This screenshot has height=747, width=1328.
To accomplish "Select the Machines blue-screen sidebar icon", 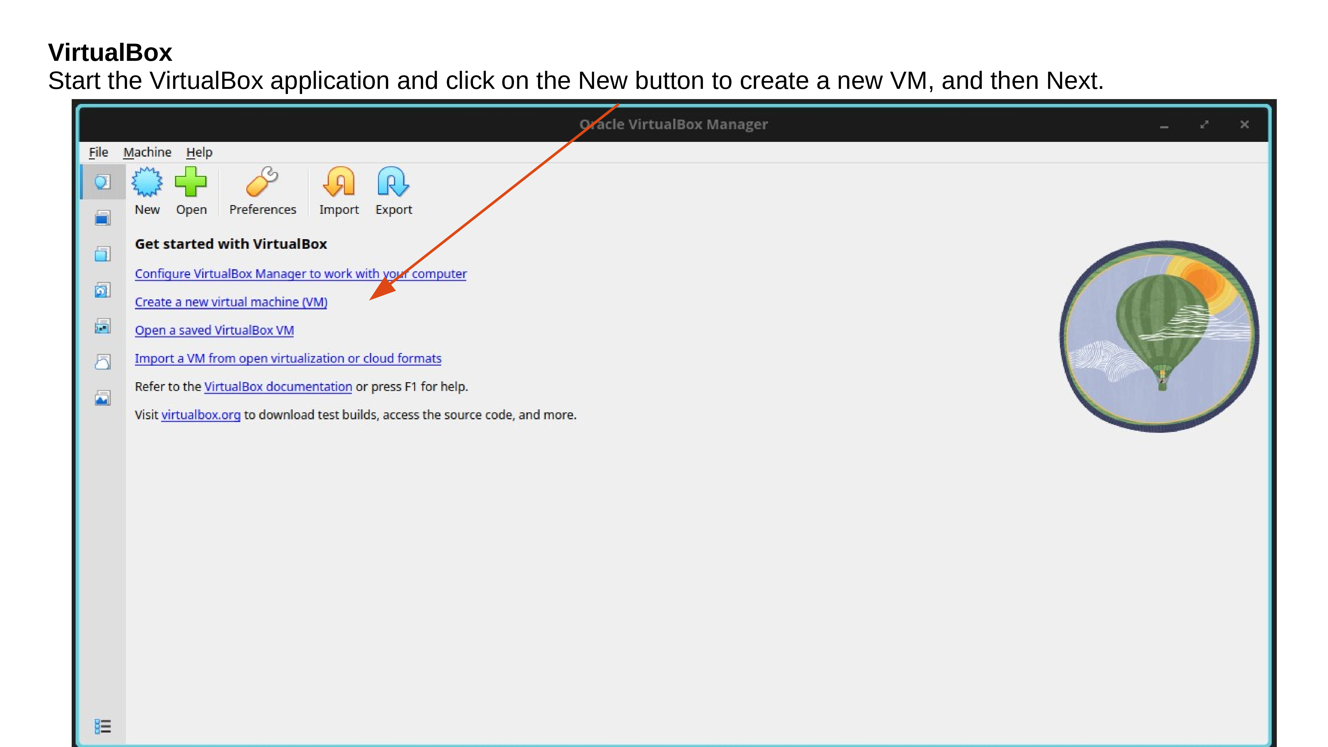I will pyautogui.click(x=103, y=218).
